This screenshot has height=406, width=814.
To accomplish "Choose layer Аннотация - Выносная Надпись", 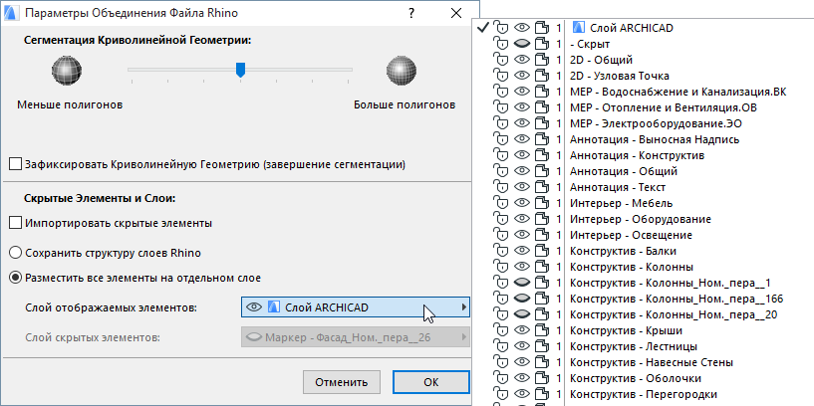I will [655, 139].
